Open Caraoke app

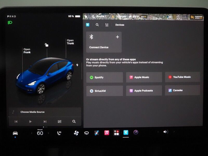(x=183, y=90)
